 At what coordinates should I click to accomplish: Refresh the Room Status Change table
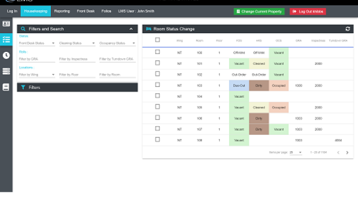[x=348, y=29]
